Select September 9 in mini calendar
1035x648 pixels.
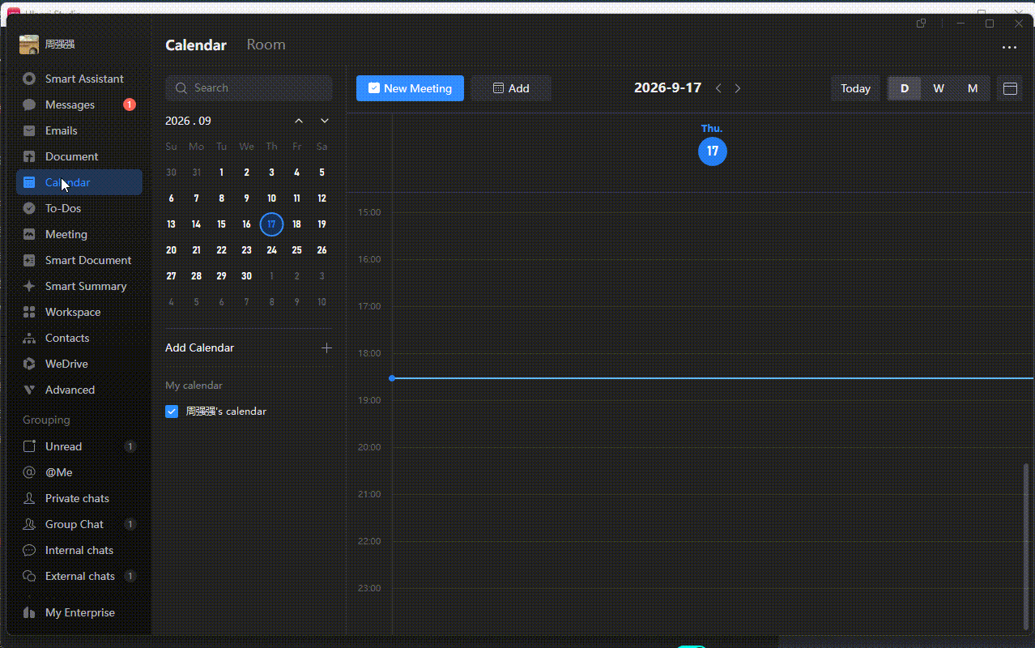(x=246, y=198)
